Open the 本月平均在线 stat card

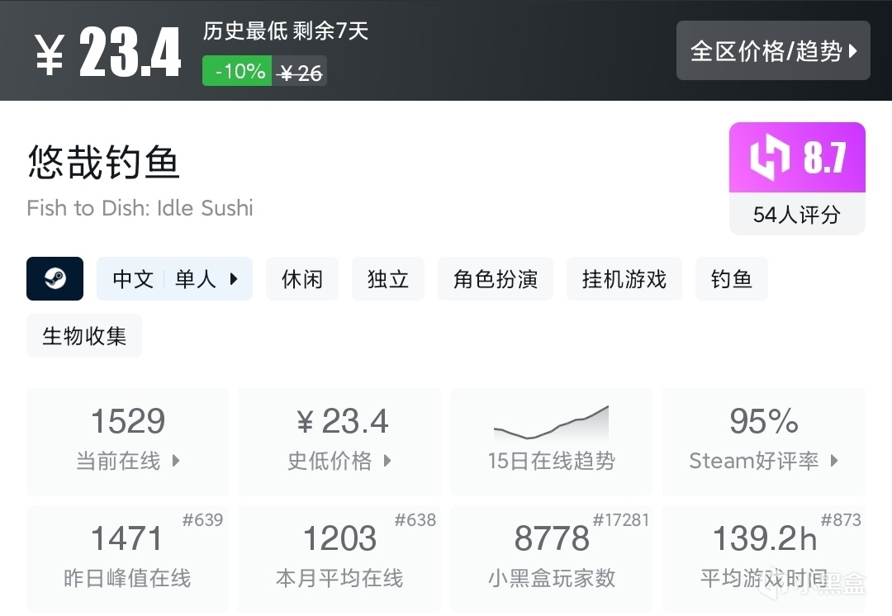point(339,557)
